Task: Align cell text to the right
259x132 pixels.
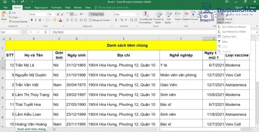Action: point(76,20)
